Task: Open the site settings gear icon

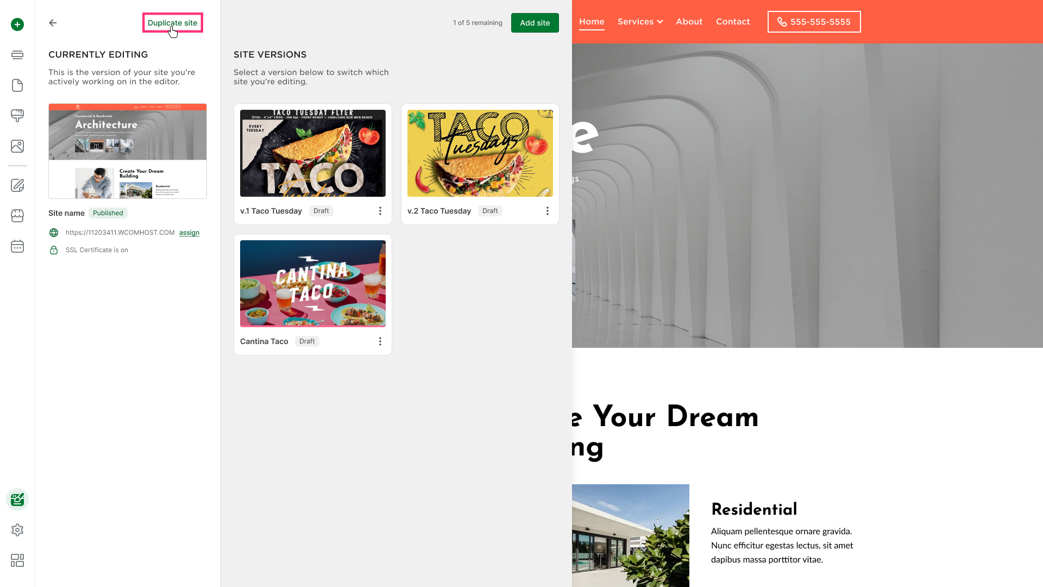Action: 17,530
